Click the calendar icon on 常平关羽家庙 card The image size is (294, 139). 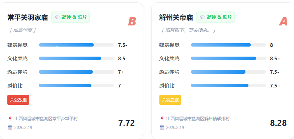point(10,127)
